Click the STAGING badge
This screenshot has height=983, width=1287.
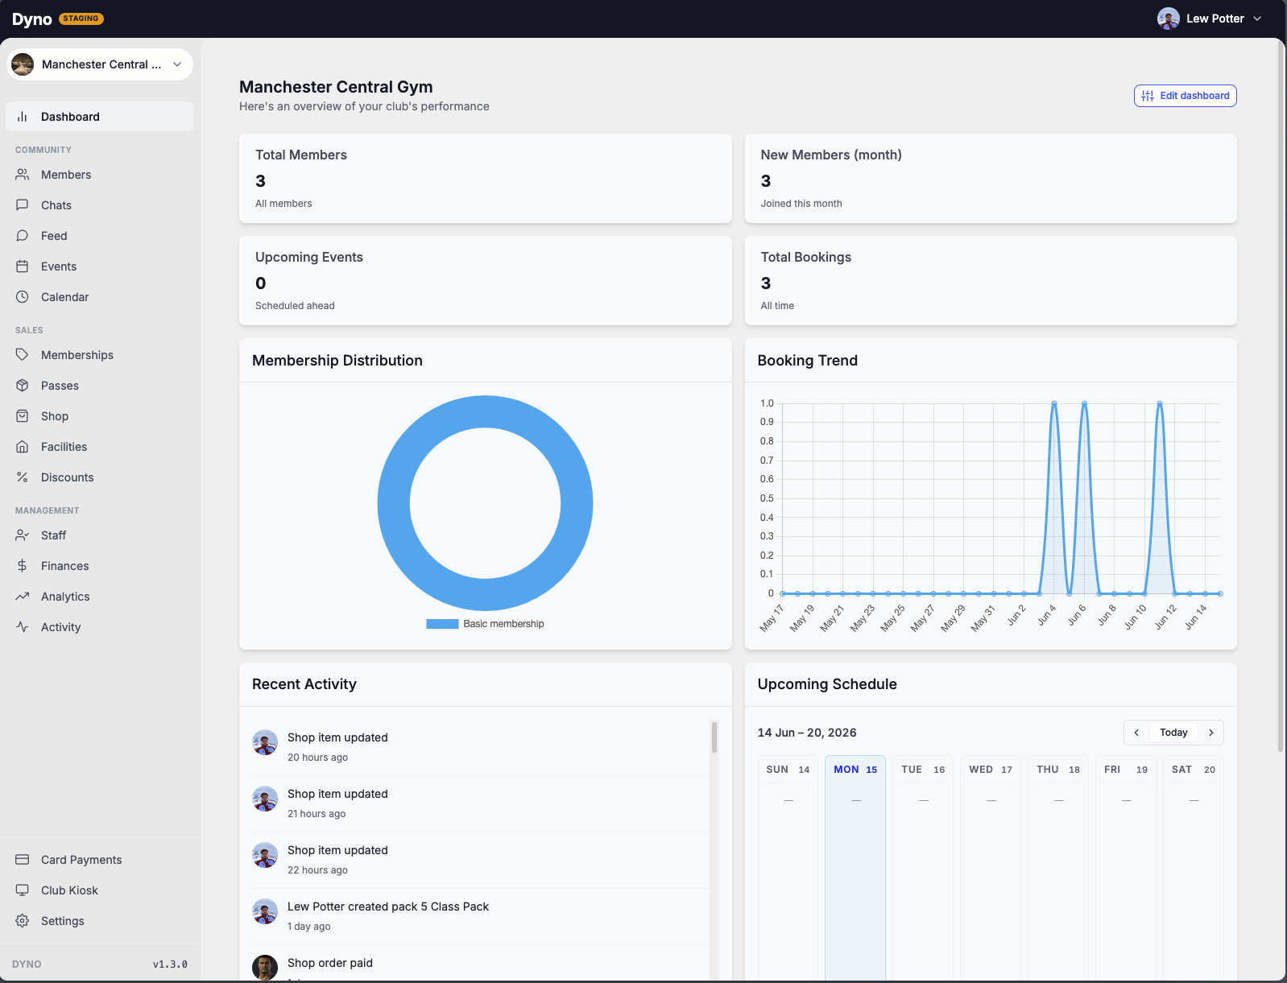coord(81,19)
